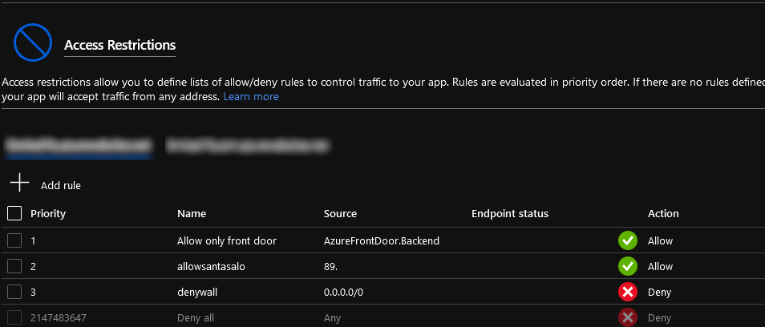Click the Deny icon on Deny all row
Screen dimensions: 765x327
click(x=627, y=318)
